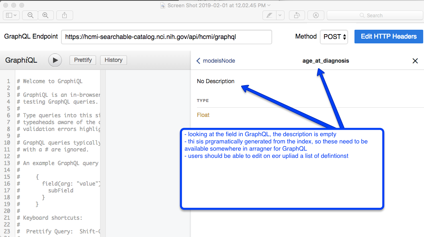Click the 'No Description' text
This screenshot has height=237, width=424.
coord(215,81)
